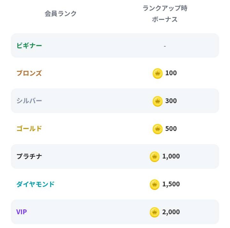Image resolution: width=230 pixels, height=228 pixels.
Task: Click the coin icon beside 100
Action: click(x=157, y=73)
